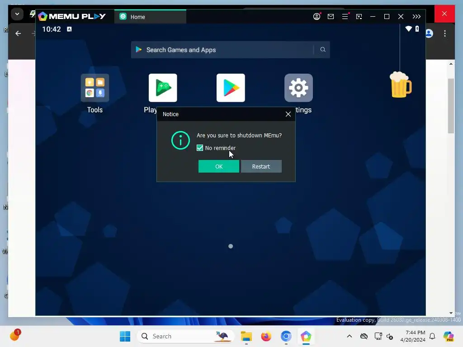Open the Copilot preview icon in taskbar

click(449, 336)
